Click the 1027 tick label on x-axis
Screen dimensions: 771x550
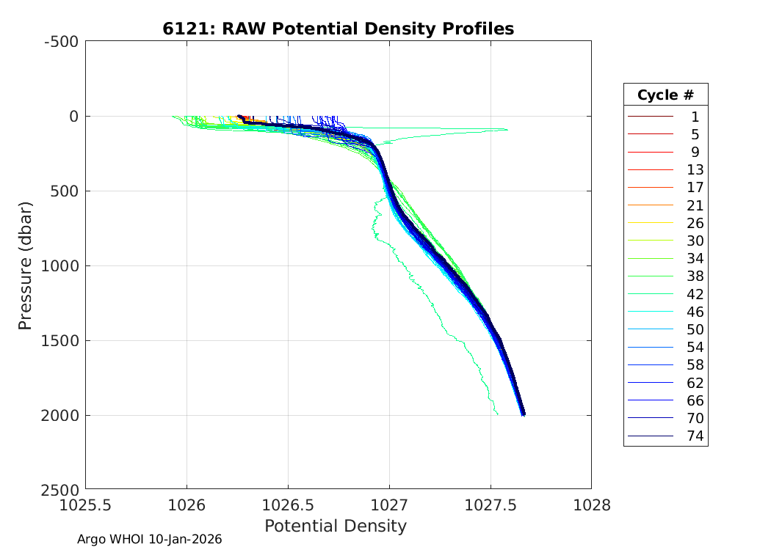[x=389, y=505]
